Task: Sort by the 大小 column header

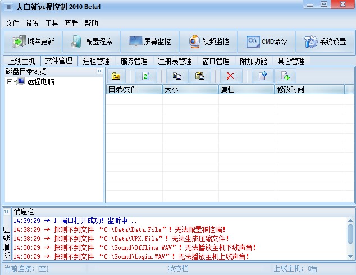Action: point(190,89)
